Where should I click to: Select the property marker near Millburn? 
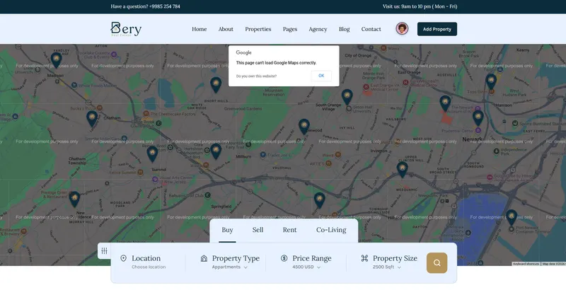click(216, 151)
